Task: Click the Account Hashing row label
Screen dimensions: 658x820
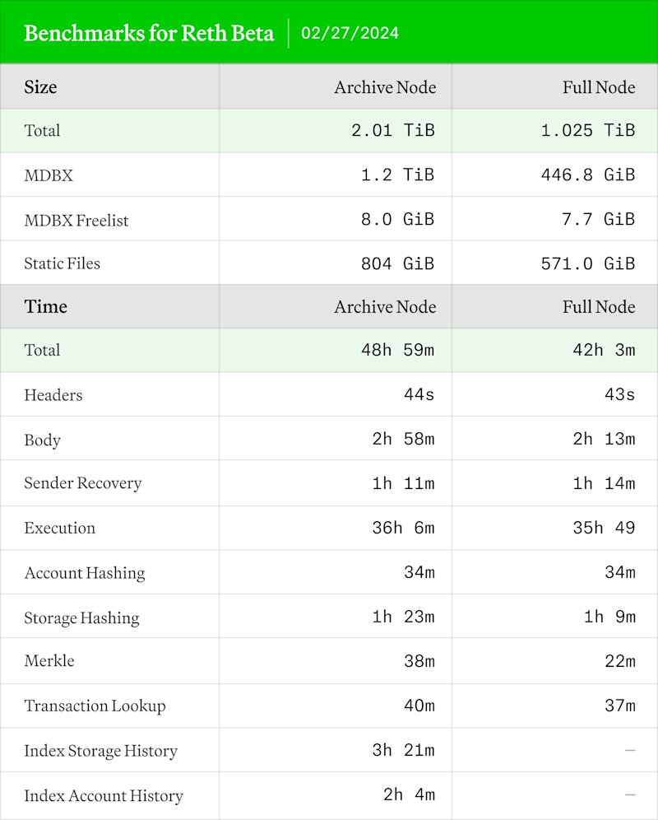Action: pos(85,573)
